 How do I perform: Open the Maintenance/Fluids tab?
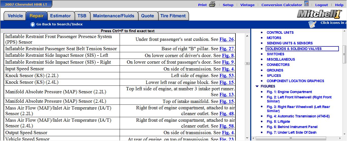point(114,16)
